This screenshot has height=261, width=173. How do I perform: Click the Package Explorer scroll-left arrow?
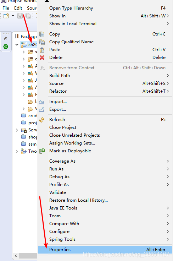[x=16, y=256]
